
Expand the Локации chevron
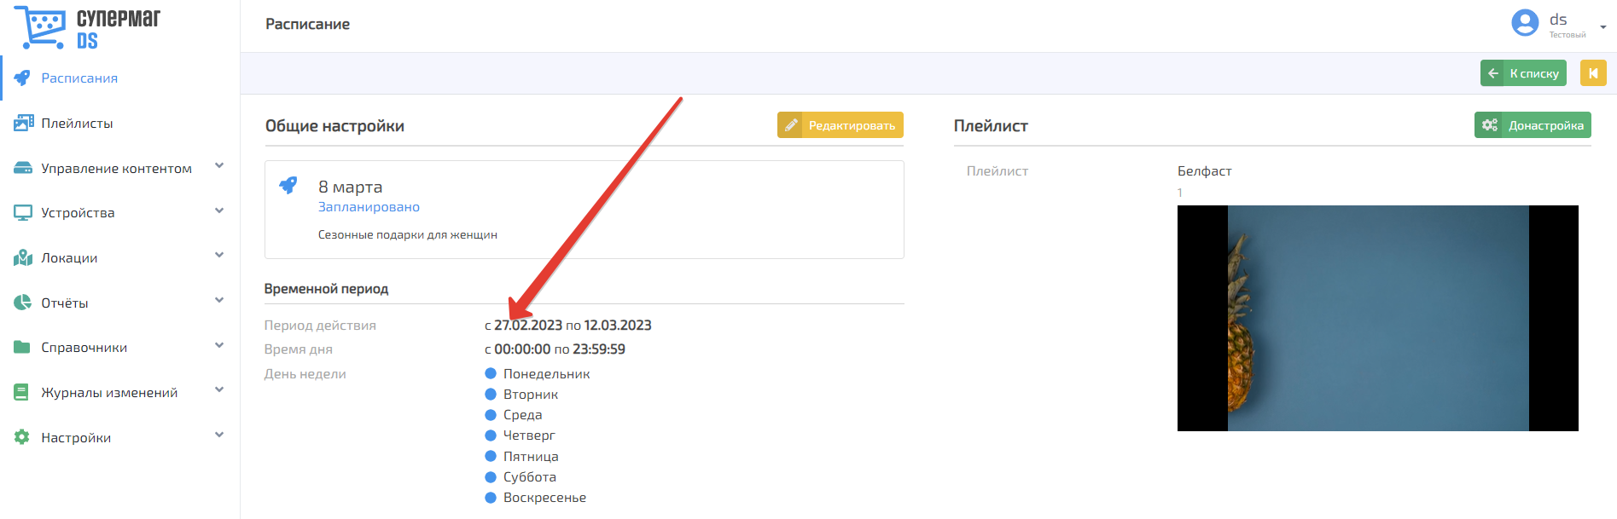pos(219,255)
